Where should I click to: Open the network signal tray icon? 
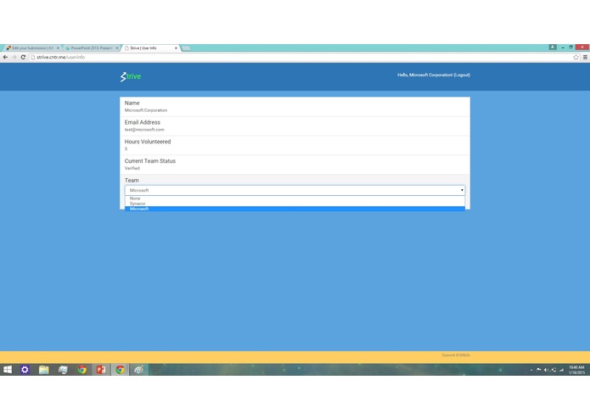[x=561, y=370]
